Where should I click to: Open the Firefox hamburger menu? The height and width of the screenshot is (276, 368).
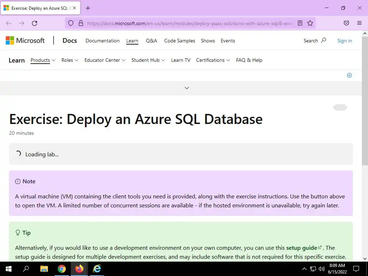(359, 23)
